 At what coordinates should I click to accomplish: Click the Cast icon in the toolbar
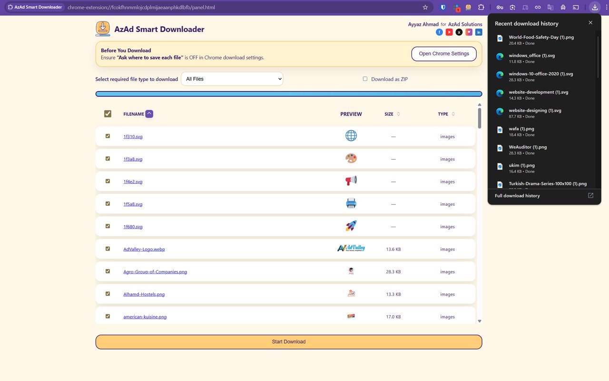pyautogui.click(x=576, y=7)
